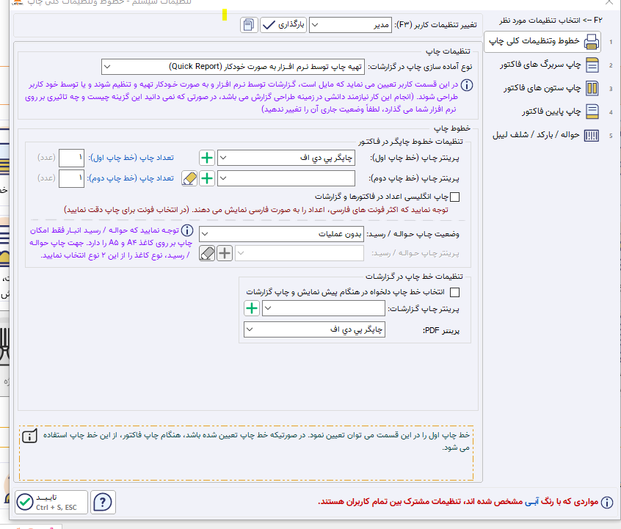Click the تایید confirm button
Screen dimensions: 621x529
(x=51, y=502)
